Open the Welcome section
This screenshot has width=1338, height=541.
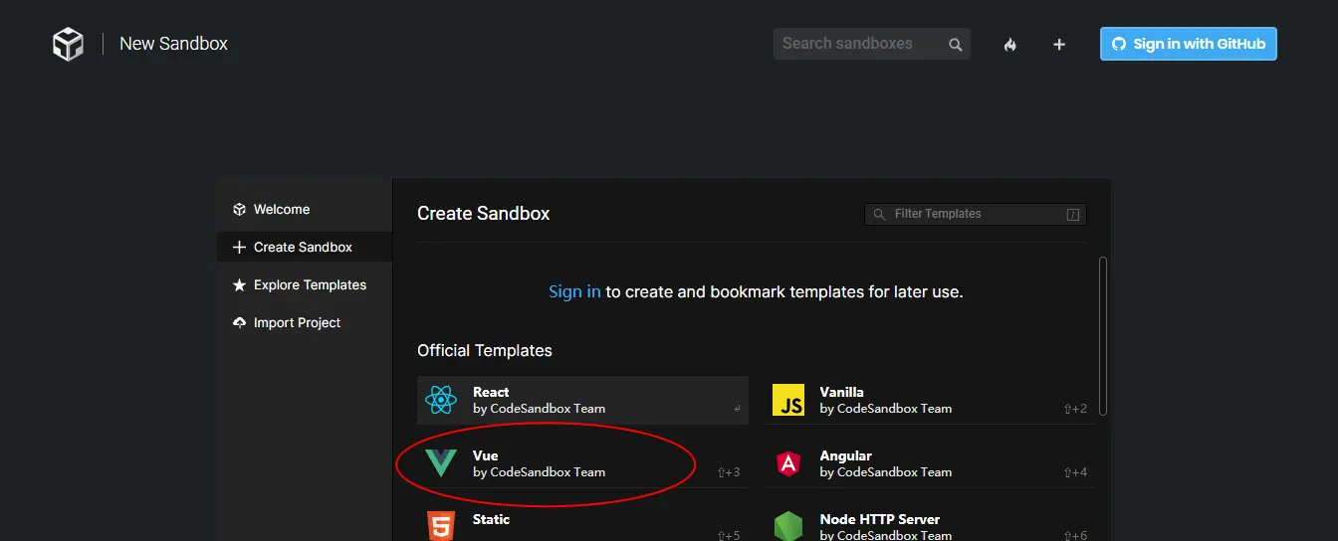[305, 210]
